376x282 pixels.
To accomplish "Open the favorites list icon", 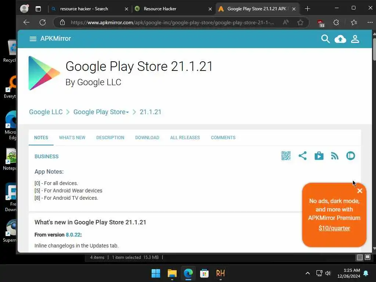I will (354, 22).
